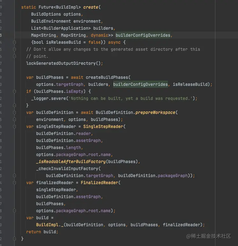Click highlighted 'builderConfigOverrides' in the parameter list
Screen dimensions: 238x246
[x=143, y=35]
